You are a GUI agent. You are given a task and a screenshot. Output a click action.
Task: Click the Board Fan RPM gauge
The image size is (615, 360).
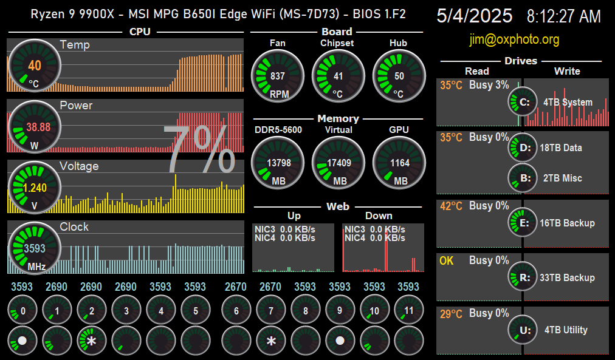coord(278,76)
